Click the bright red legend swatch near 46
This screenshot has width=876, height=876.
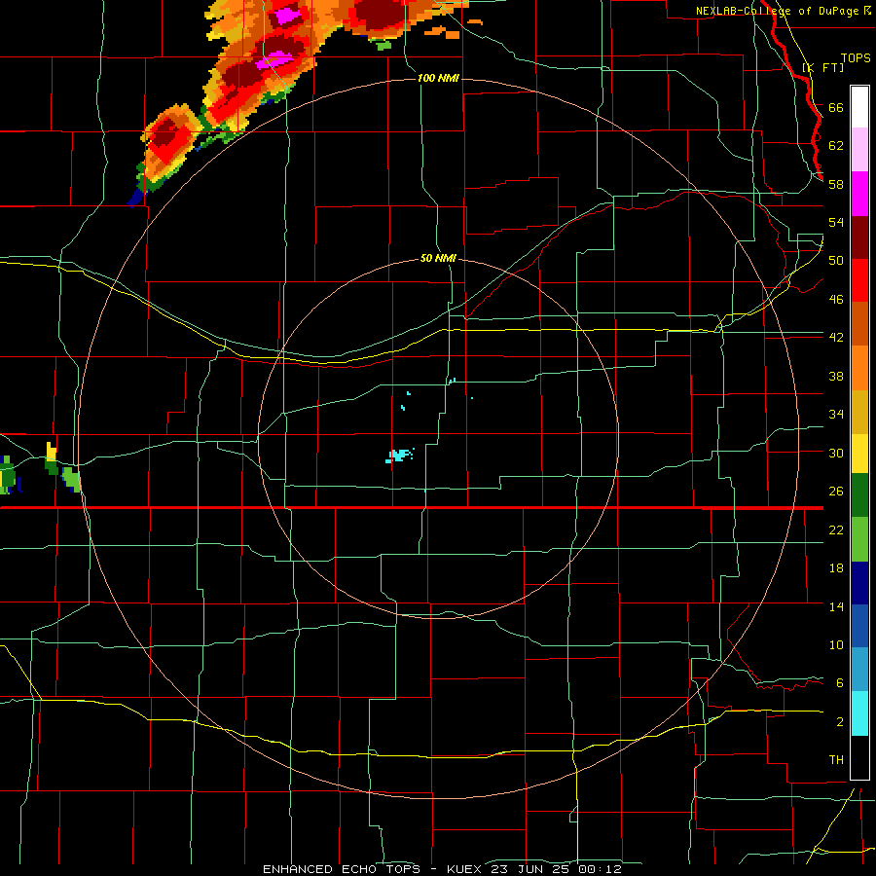click(x=859, y=281)
